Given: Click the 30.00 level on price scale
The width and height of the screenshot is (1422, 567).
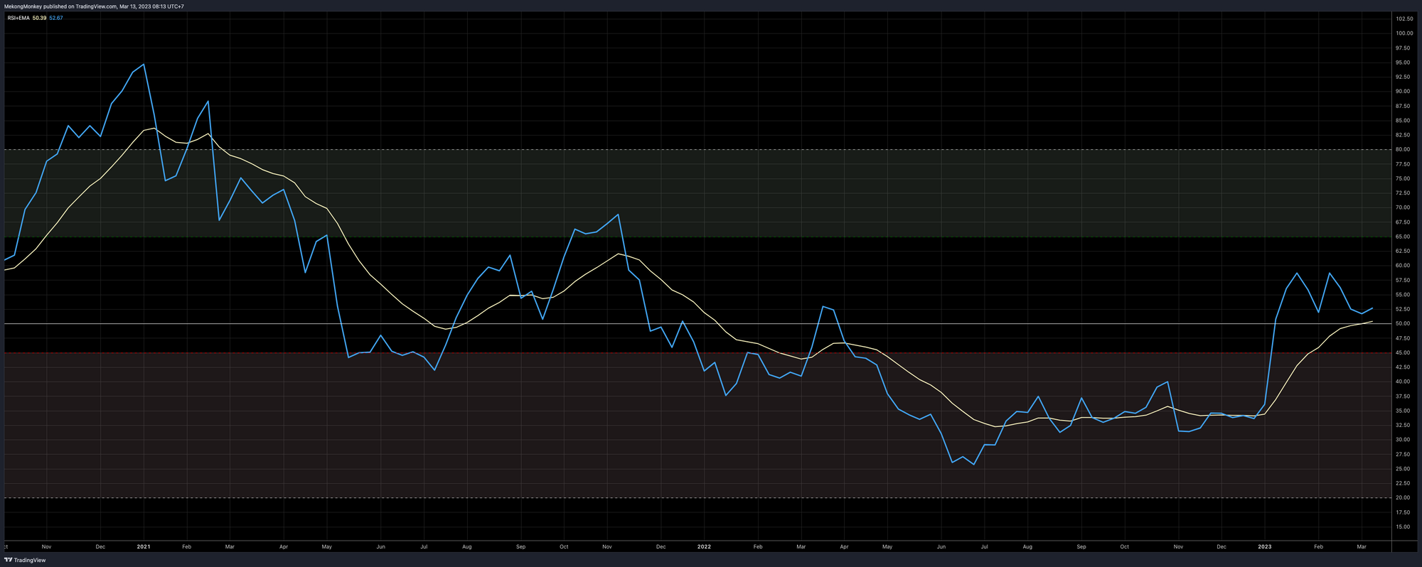Looking at the screenshot, I should pyautogui.click(x=1404, y=440).
